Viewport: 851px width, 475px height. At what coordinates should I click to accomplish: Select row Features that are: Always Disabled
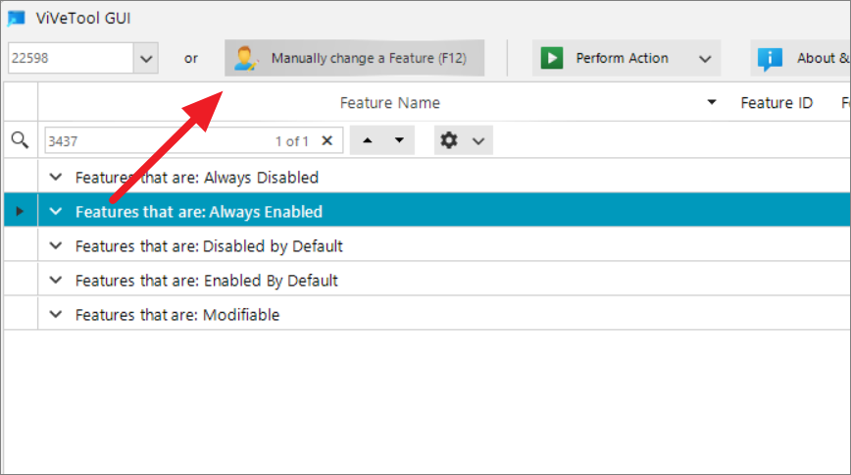pos(427,178)
